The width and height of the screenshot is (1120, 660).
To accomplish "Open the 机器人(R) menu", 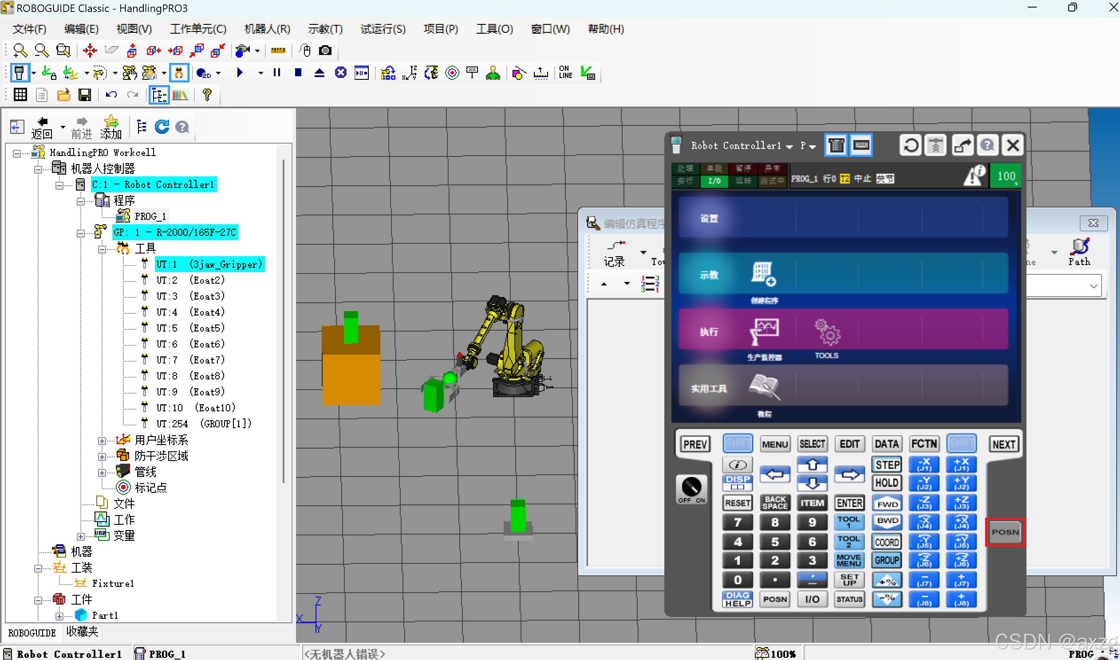I will [267, 29].
